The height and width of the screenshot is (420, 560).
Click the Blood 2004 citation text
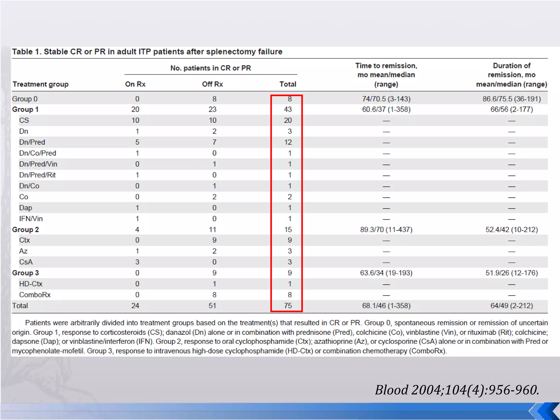[457, 390]
